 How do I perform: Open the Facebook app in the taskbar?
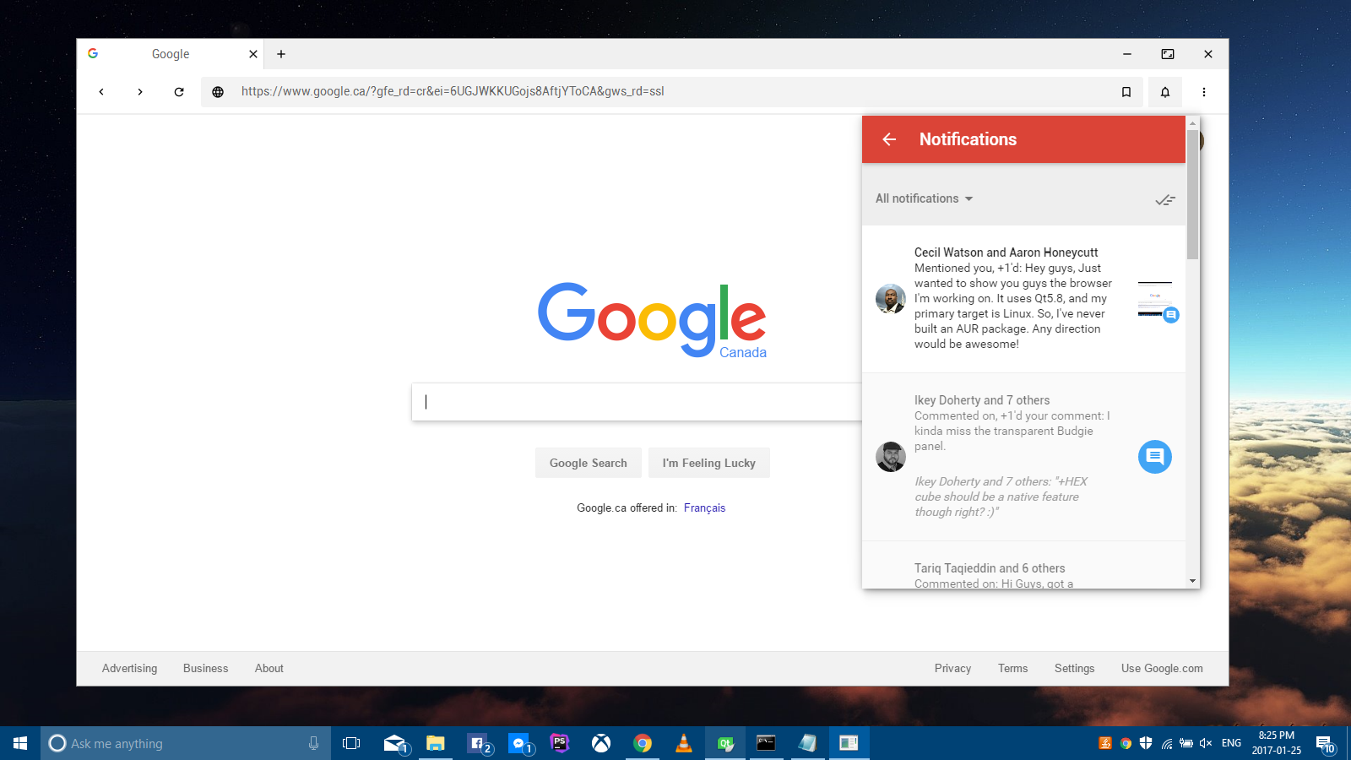pos(477,743)
